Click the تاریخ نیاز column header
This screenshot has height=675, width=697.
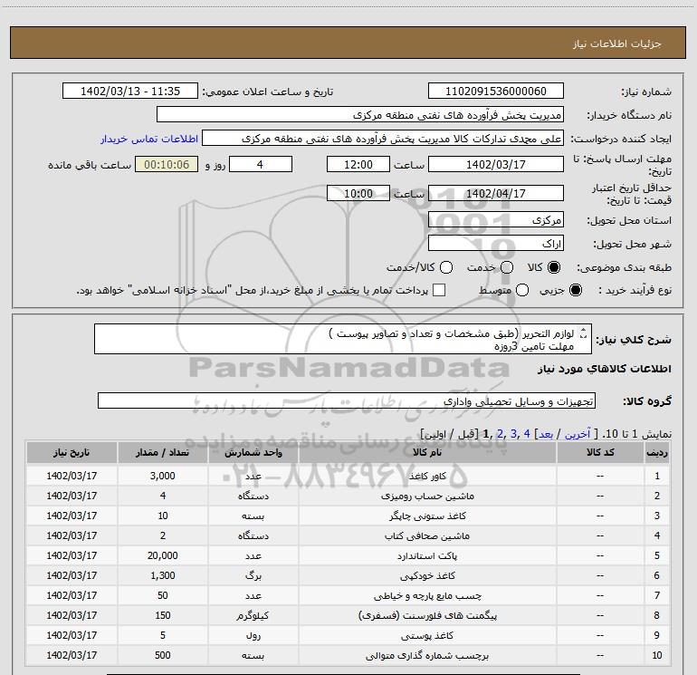point(72,452)
